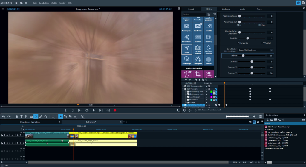Select the Kunstfilter effect tile

coord(209,27)
